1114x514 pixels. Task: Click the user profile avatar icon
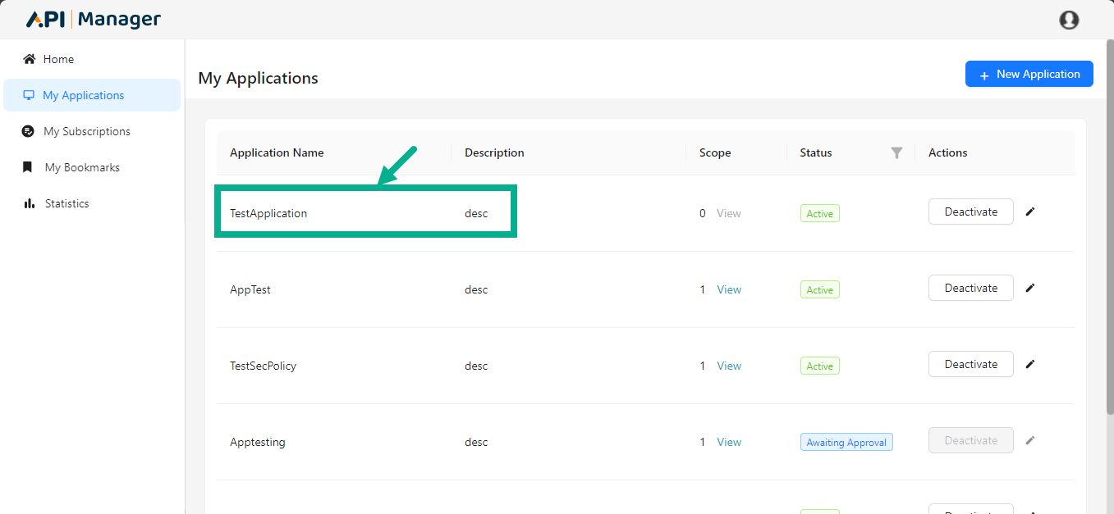1069,20
